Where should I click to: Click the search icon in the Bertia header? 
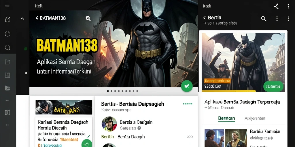tap(264, 19)
